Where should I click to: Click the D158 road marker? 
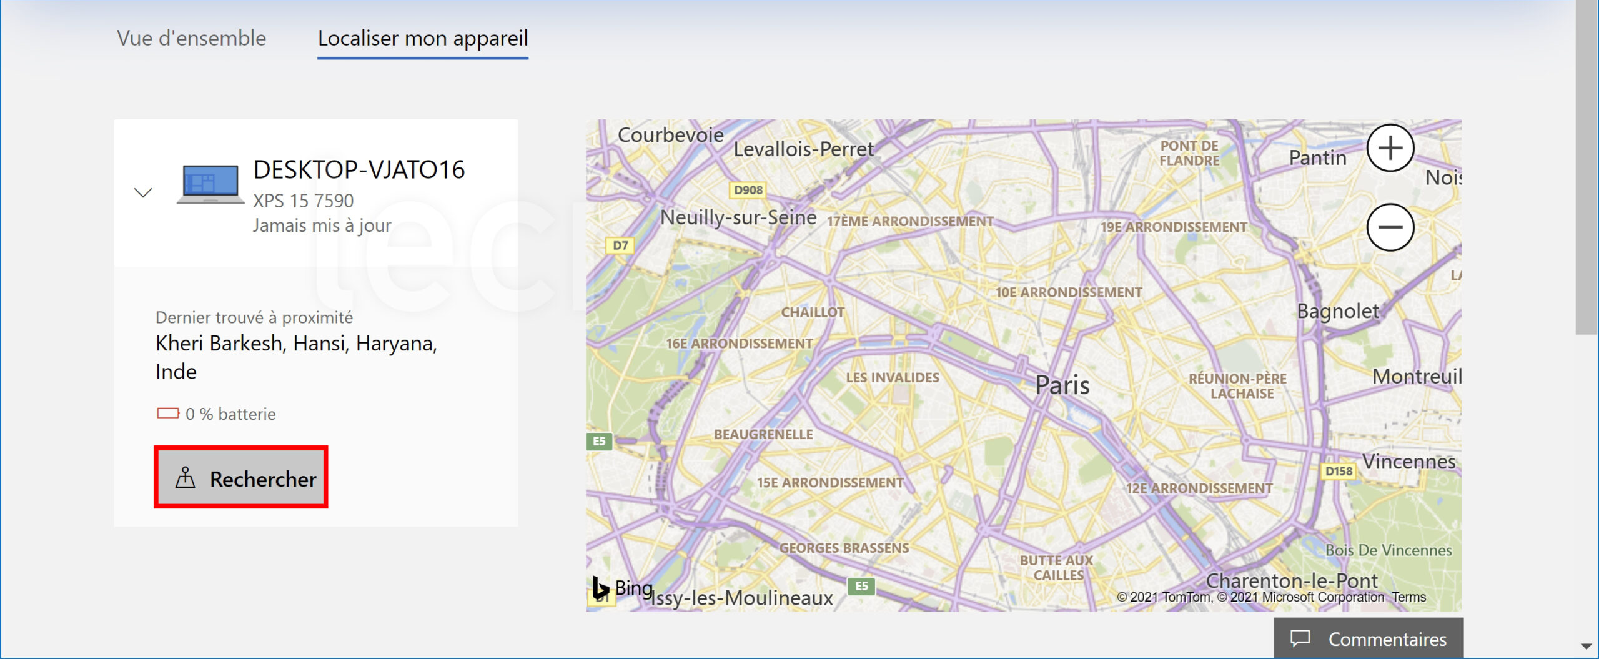pyautogui.click(x=1339, y=472)
